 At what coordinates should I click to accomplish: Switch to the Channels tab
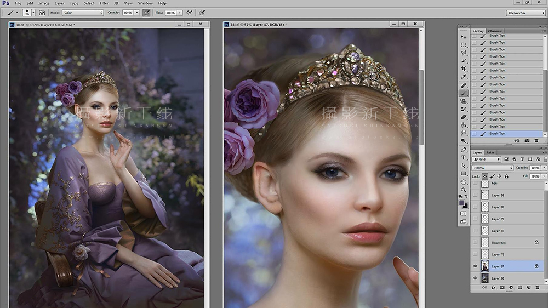[x=495, y=31]
